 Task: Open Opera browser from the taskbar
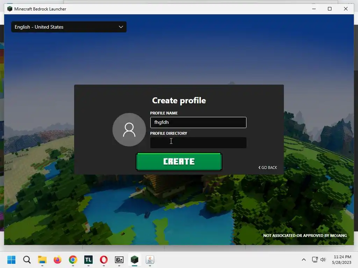[x=103, y=260]
